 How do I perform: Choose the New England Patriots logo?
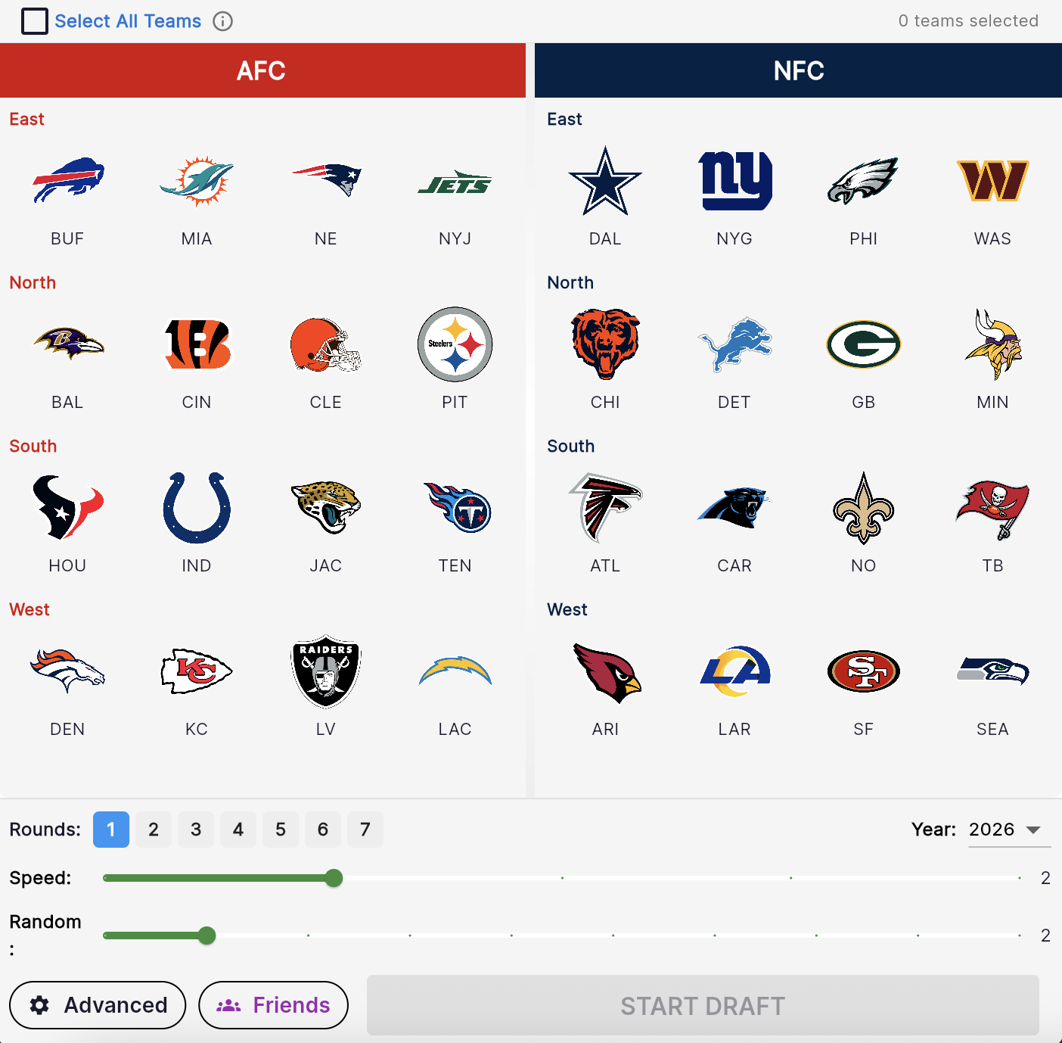tap(326, 180)
